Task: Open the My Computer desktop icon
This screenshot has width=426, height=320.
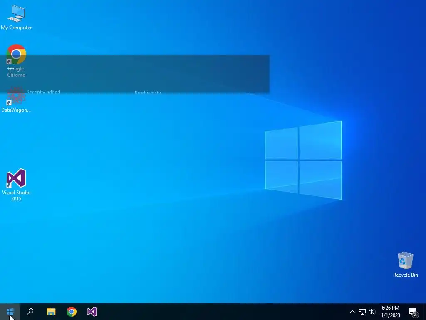Action: pyautogui.click(x=16, y=17)
